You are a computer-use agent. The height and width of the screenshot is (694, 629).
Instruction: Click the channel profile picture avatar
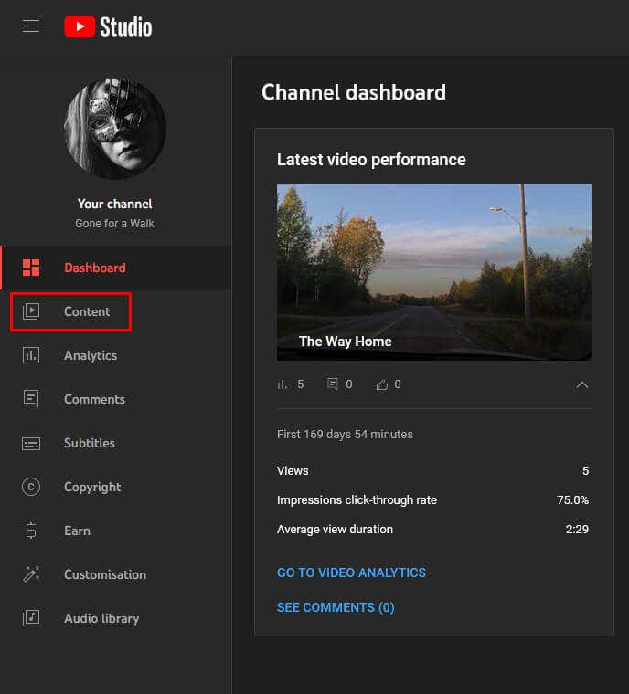(x=115, y=128)
